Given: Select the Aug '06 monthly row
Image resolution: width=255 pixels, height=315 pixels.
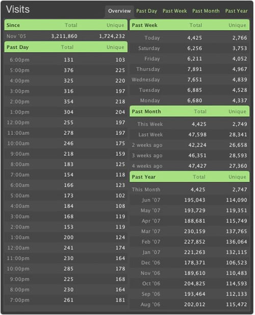Looking at the screenshot, I should point(189,305).
